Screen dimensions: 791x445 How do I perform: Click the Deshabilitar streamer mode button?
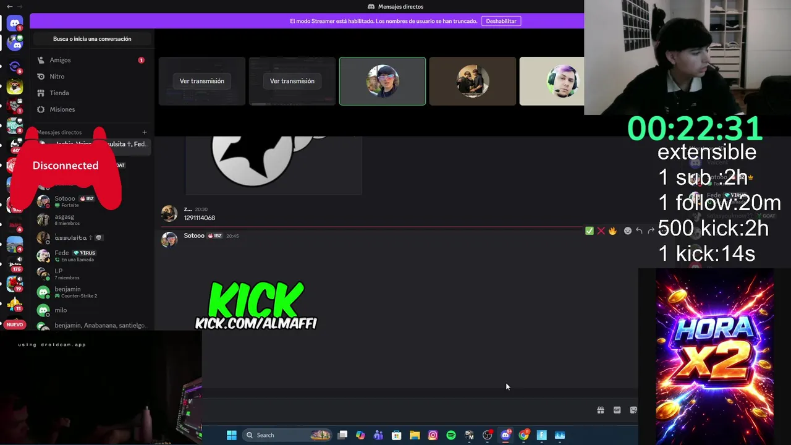click(x=501, y=21)
